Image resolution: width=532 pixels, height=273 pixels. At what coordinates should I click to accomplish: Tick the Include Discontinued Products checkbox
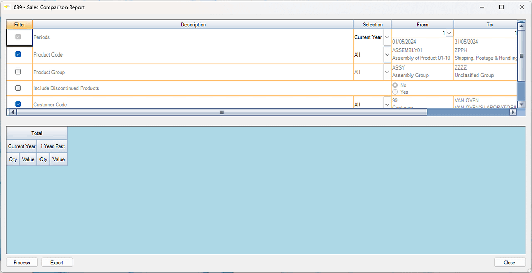pos(18,88)
